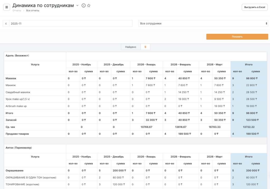The width and height of the screenshot is (270, 189).
Task: Select the "Антон (Парикмахер)" employee header
Action: click(x=19, y=148)
